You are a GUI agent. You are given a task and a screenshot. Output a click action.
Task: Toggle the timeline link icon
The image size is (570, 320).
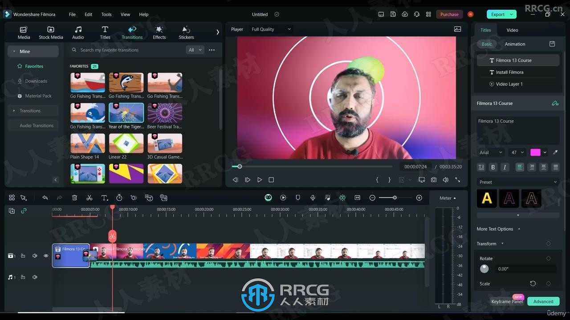pos(24,211)
